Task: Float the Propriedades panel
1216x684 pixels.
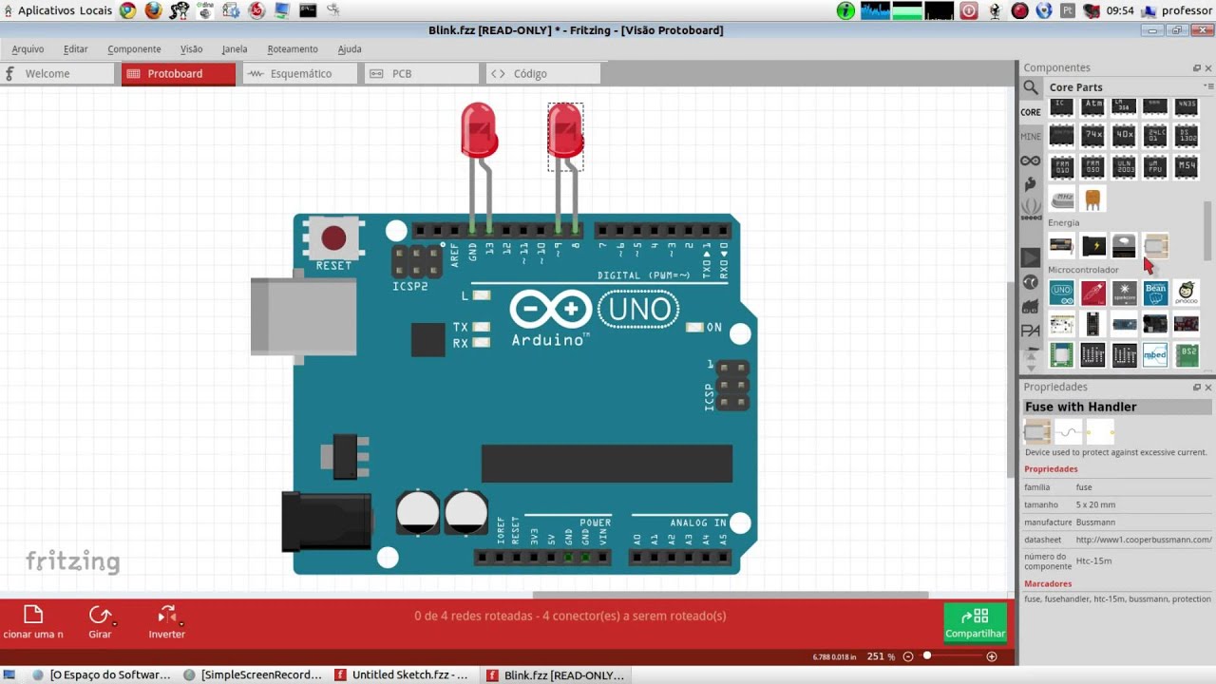Action: click(1197, 387)
